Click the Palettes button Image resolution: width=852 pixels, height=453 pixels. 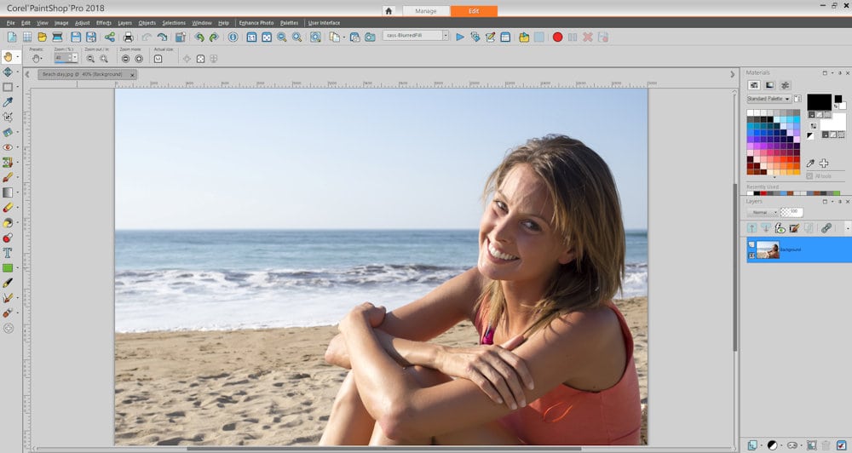click(x=289, y=23)
